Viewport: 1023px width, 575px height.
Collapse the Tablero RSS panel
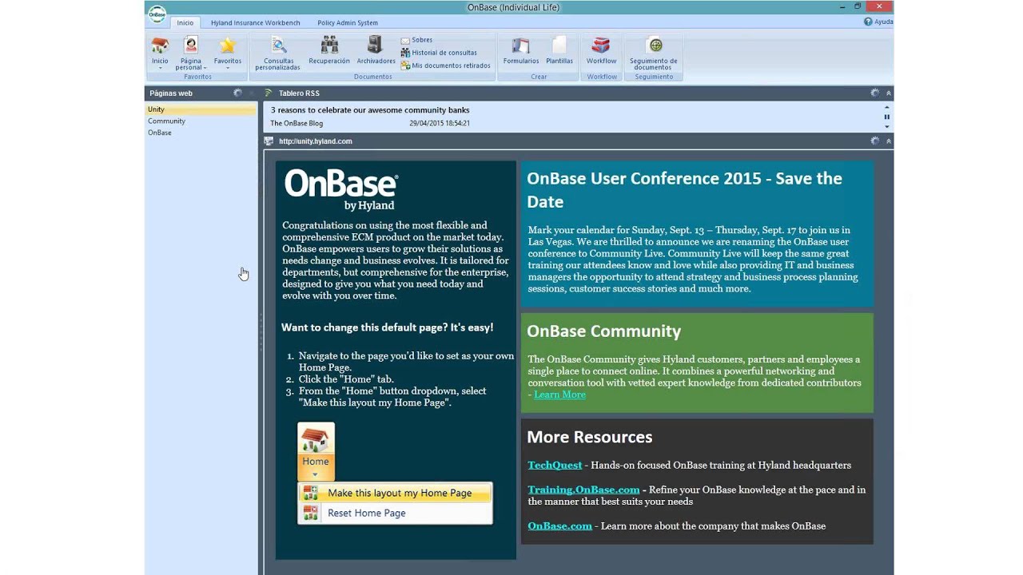click(889, 93)
